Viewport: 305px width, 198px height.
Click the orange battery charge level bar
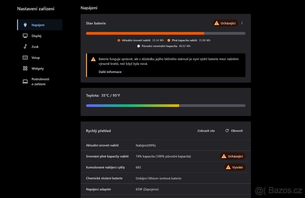(145, 33)
